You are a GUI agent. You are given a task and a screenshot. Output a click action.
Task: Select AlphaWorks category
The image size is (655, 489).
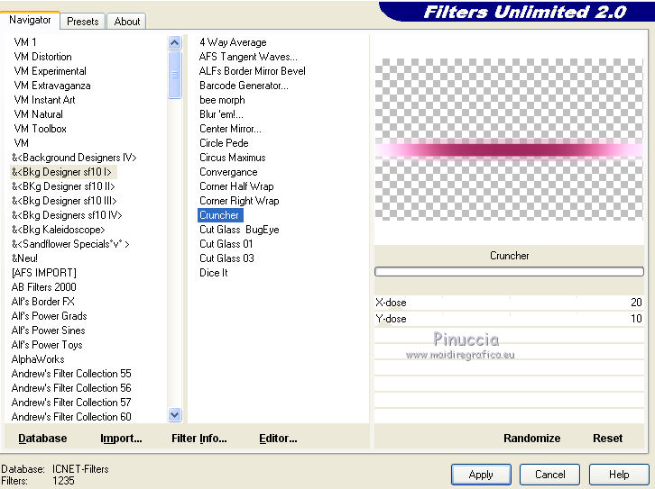38,359
